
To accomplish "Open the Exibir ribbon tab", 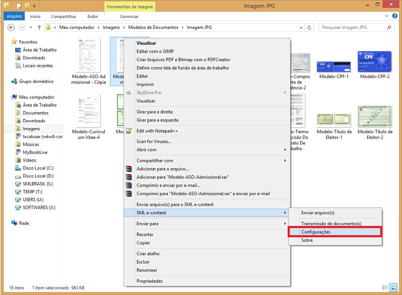I will pos(93,16).
